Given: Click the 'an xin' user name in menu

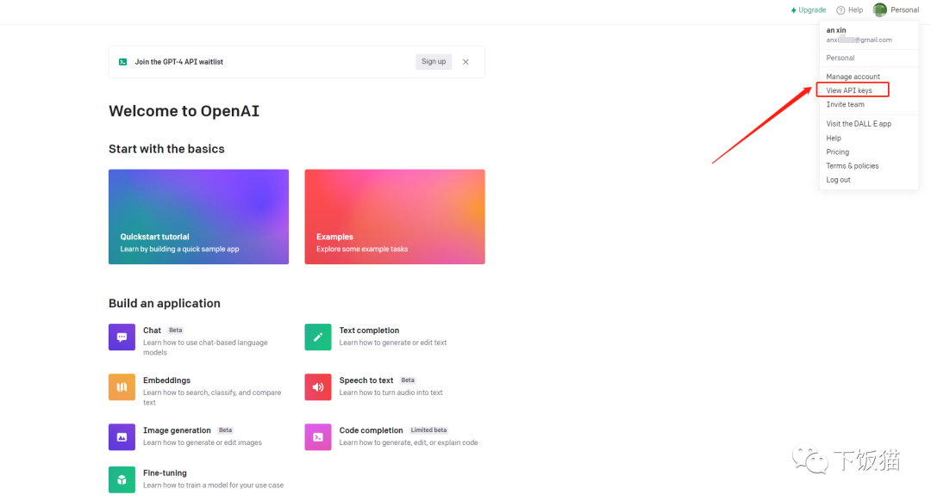Looking at the screenshot, I should tap(836, 30).
